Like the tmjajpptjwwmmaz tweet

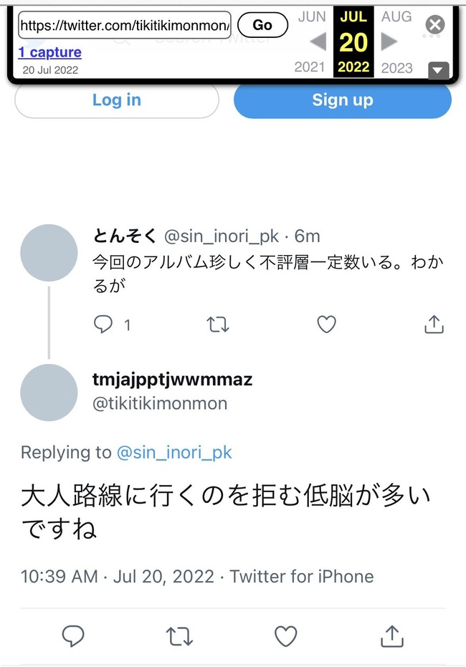coord(286,635)
